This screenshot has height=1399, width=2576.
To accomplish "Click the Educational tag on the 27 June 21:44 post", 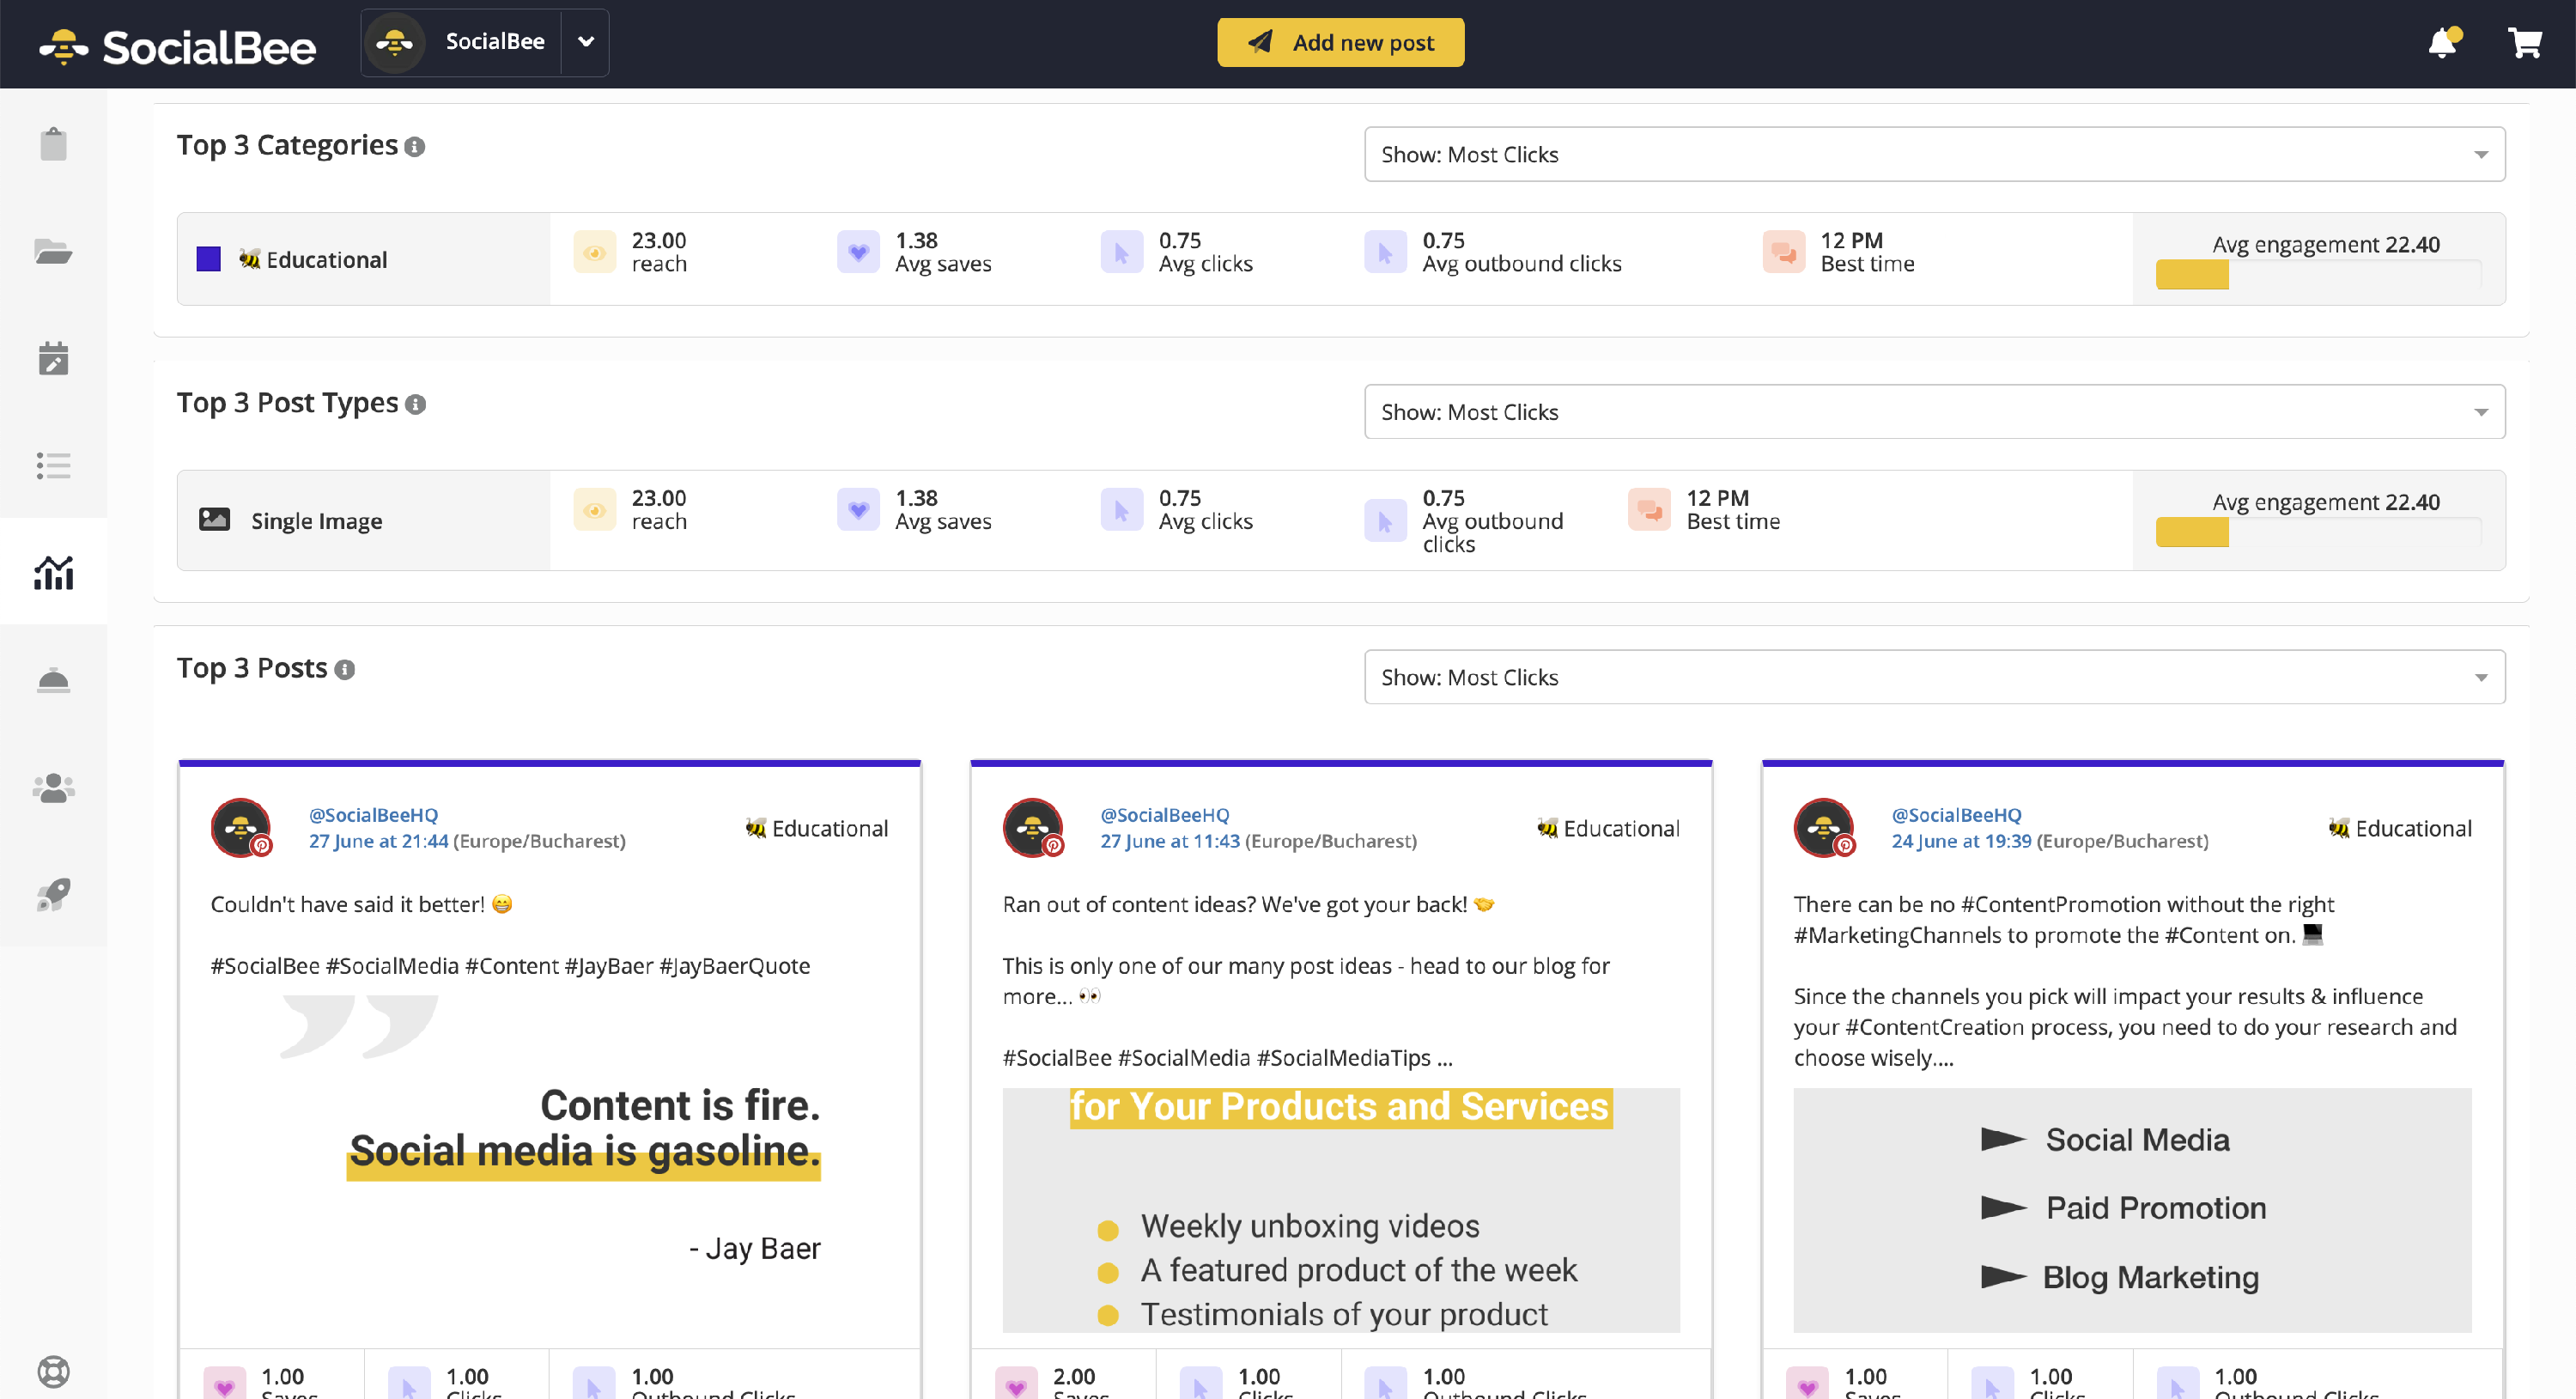I will coord(816,828).
